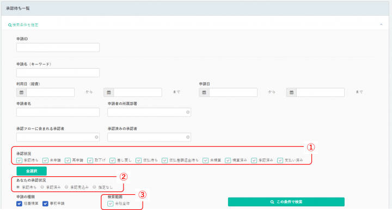Focus the 申請ID input field
Viewport: 392px width, 210px height.
click(58, 47)
